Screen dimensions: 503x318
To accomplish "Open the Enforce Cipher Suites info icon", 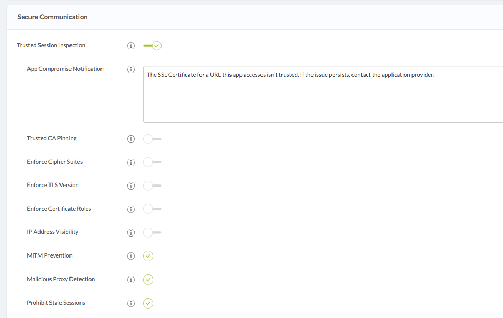I will tap(130, 162).
